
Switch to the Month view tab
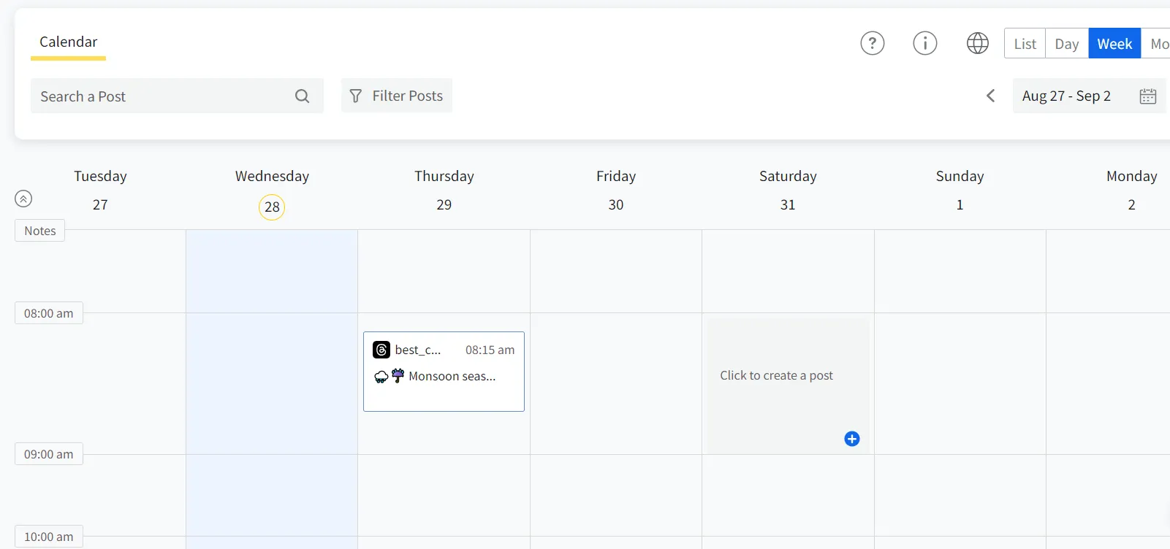coord(1159,43)
